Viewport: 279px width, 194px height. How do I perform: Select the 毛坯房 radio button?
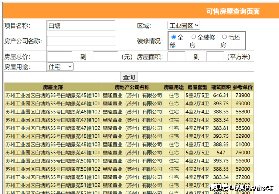pyautogui.click(x=224, y=37)
